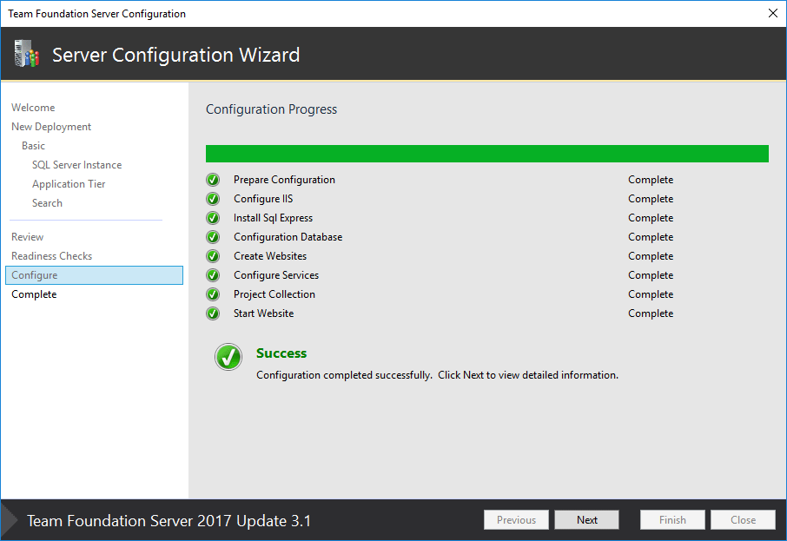The height and width of the screenshot is (541, 787).
Task: Click the Prepare Configuration step label
Action: (284, 180)
